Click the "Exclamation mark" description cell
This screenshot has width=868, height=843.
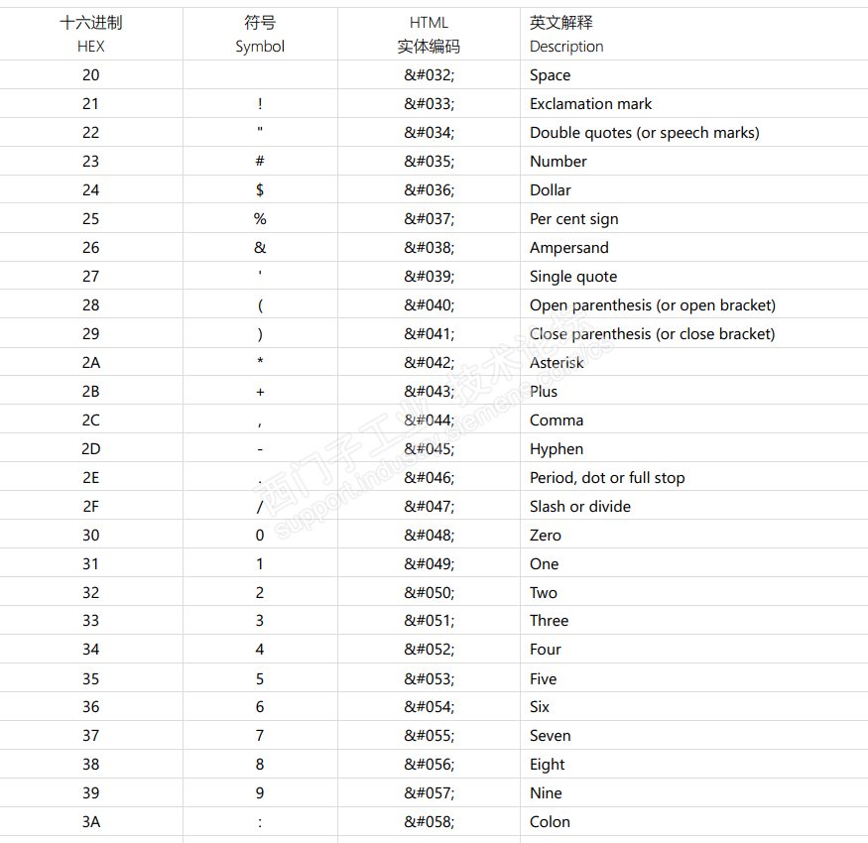coord(590,104)
